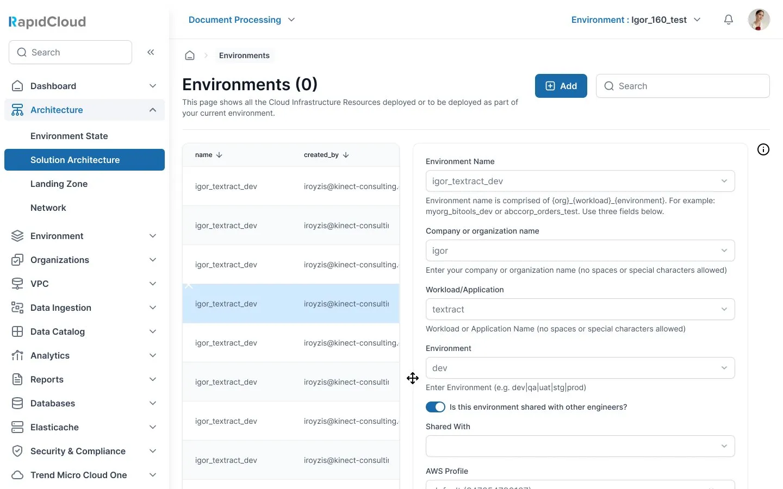
Task: Click the notification bell icon
Action: click(729, 20)
